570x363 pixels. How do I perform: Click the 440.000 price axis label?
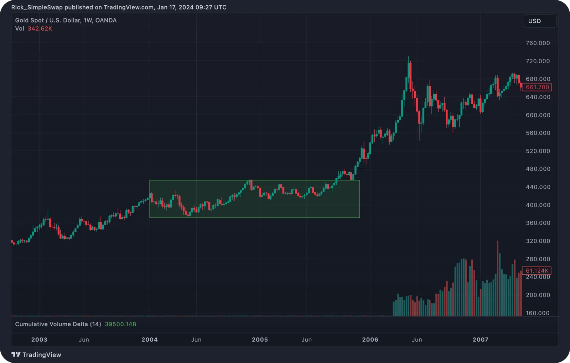538,187
